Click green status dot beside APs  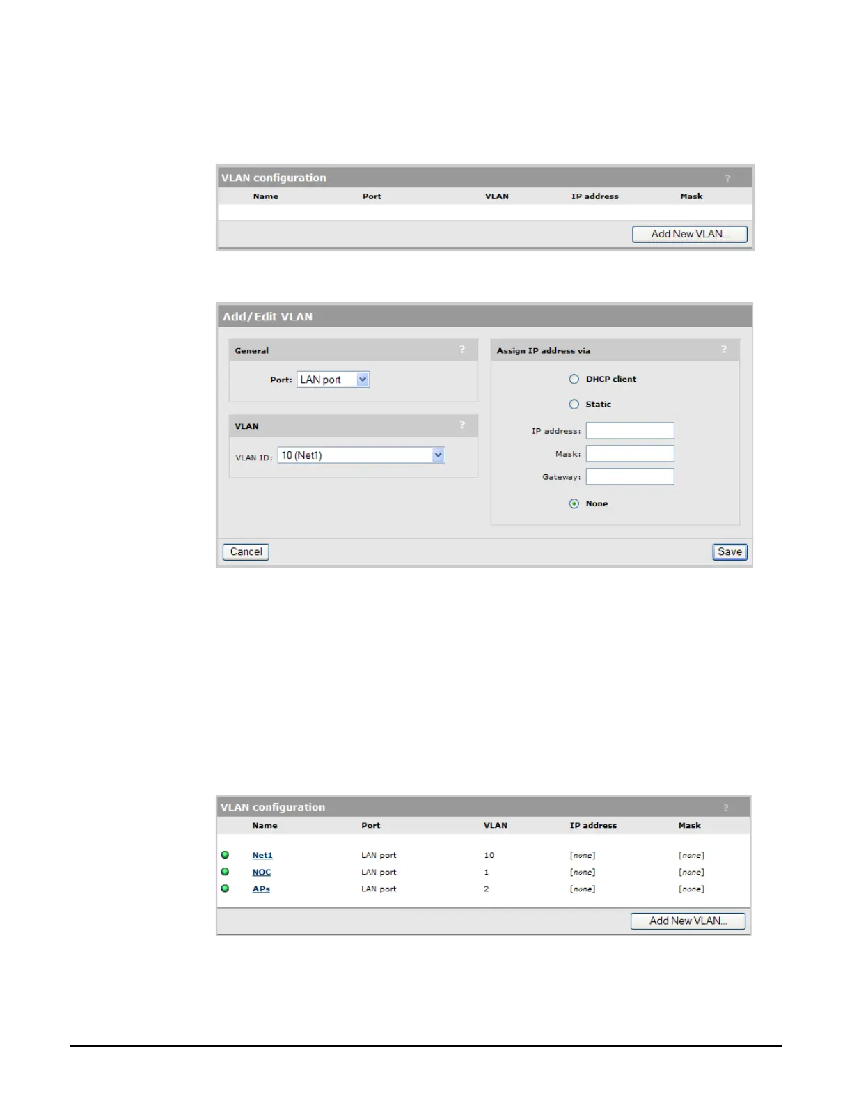click(x=225, y=888)
